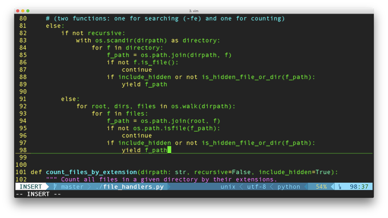Screen dimensions: 388x218
Task: Click 'for f in directory:' on line 84
Action: pyautogui.click(x=127, y=48)
